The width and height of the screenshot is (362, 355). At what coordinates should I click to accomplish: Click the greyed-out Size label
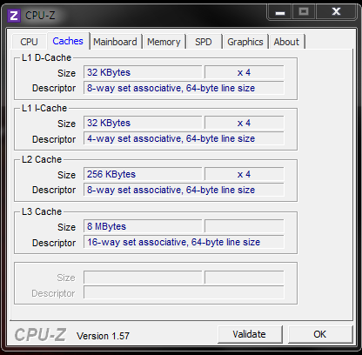66,278
